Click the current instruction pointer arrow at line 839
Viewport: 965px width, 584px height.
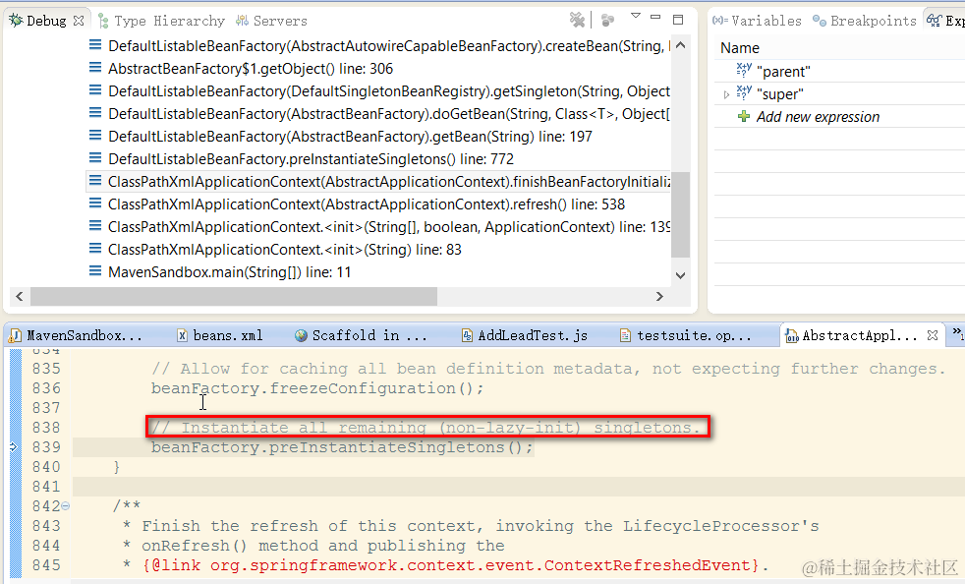(x=15, y=446)
